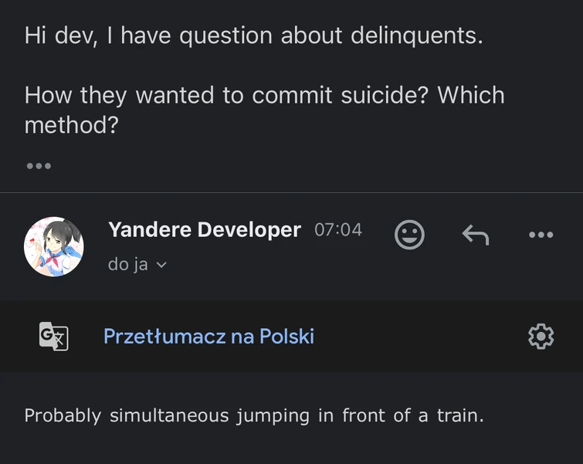Click the 07:04 message timestamp

pos(338,230)
